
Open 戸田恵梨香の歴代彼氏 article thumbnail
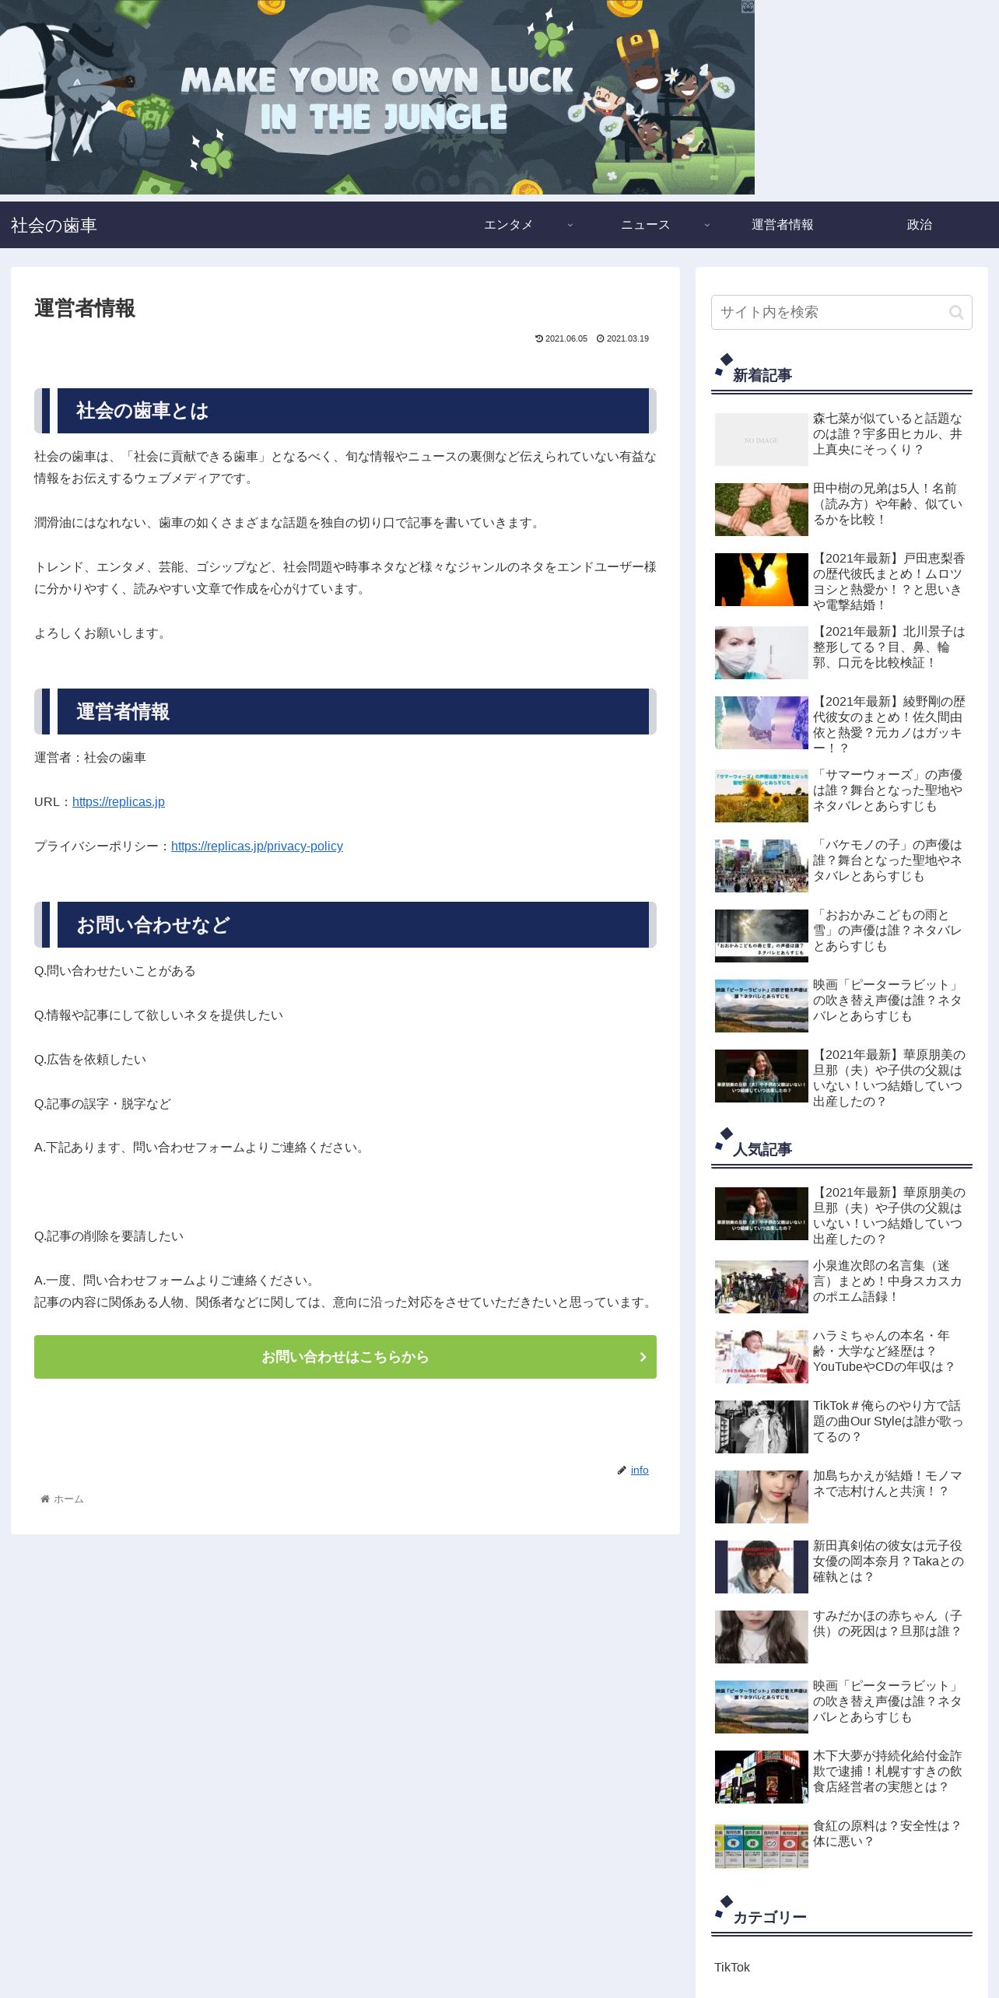(761, 580)
